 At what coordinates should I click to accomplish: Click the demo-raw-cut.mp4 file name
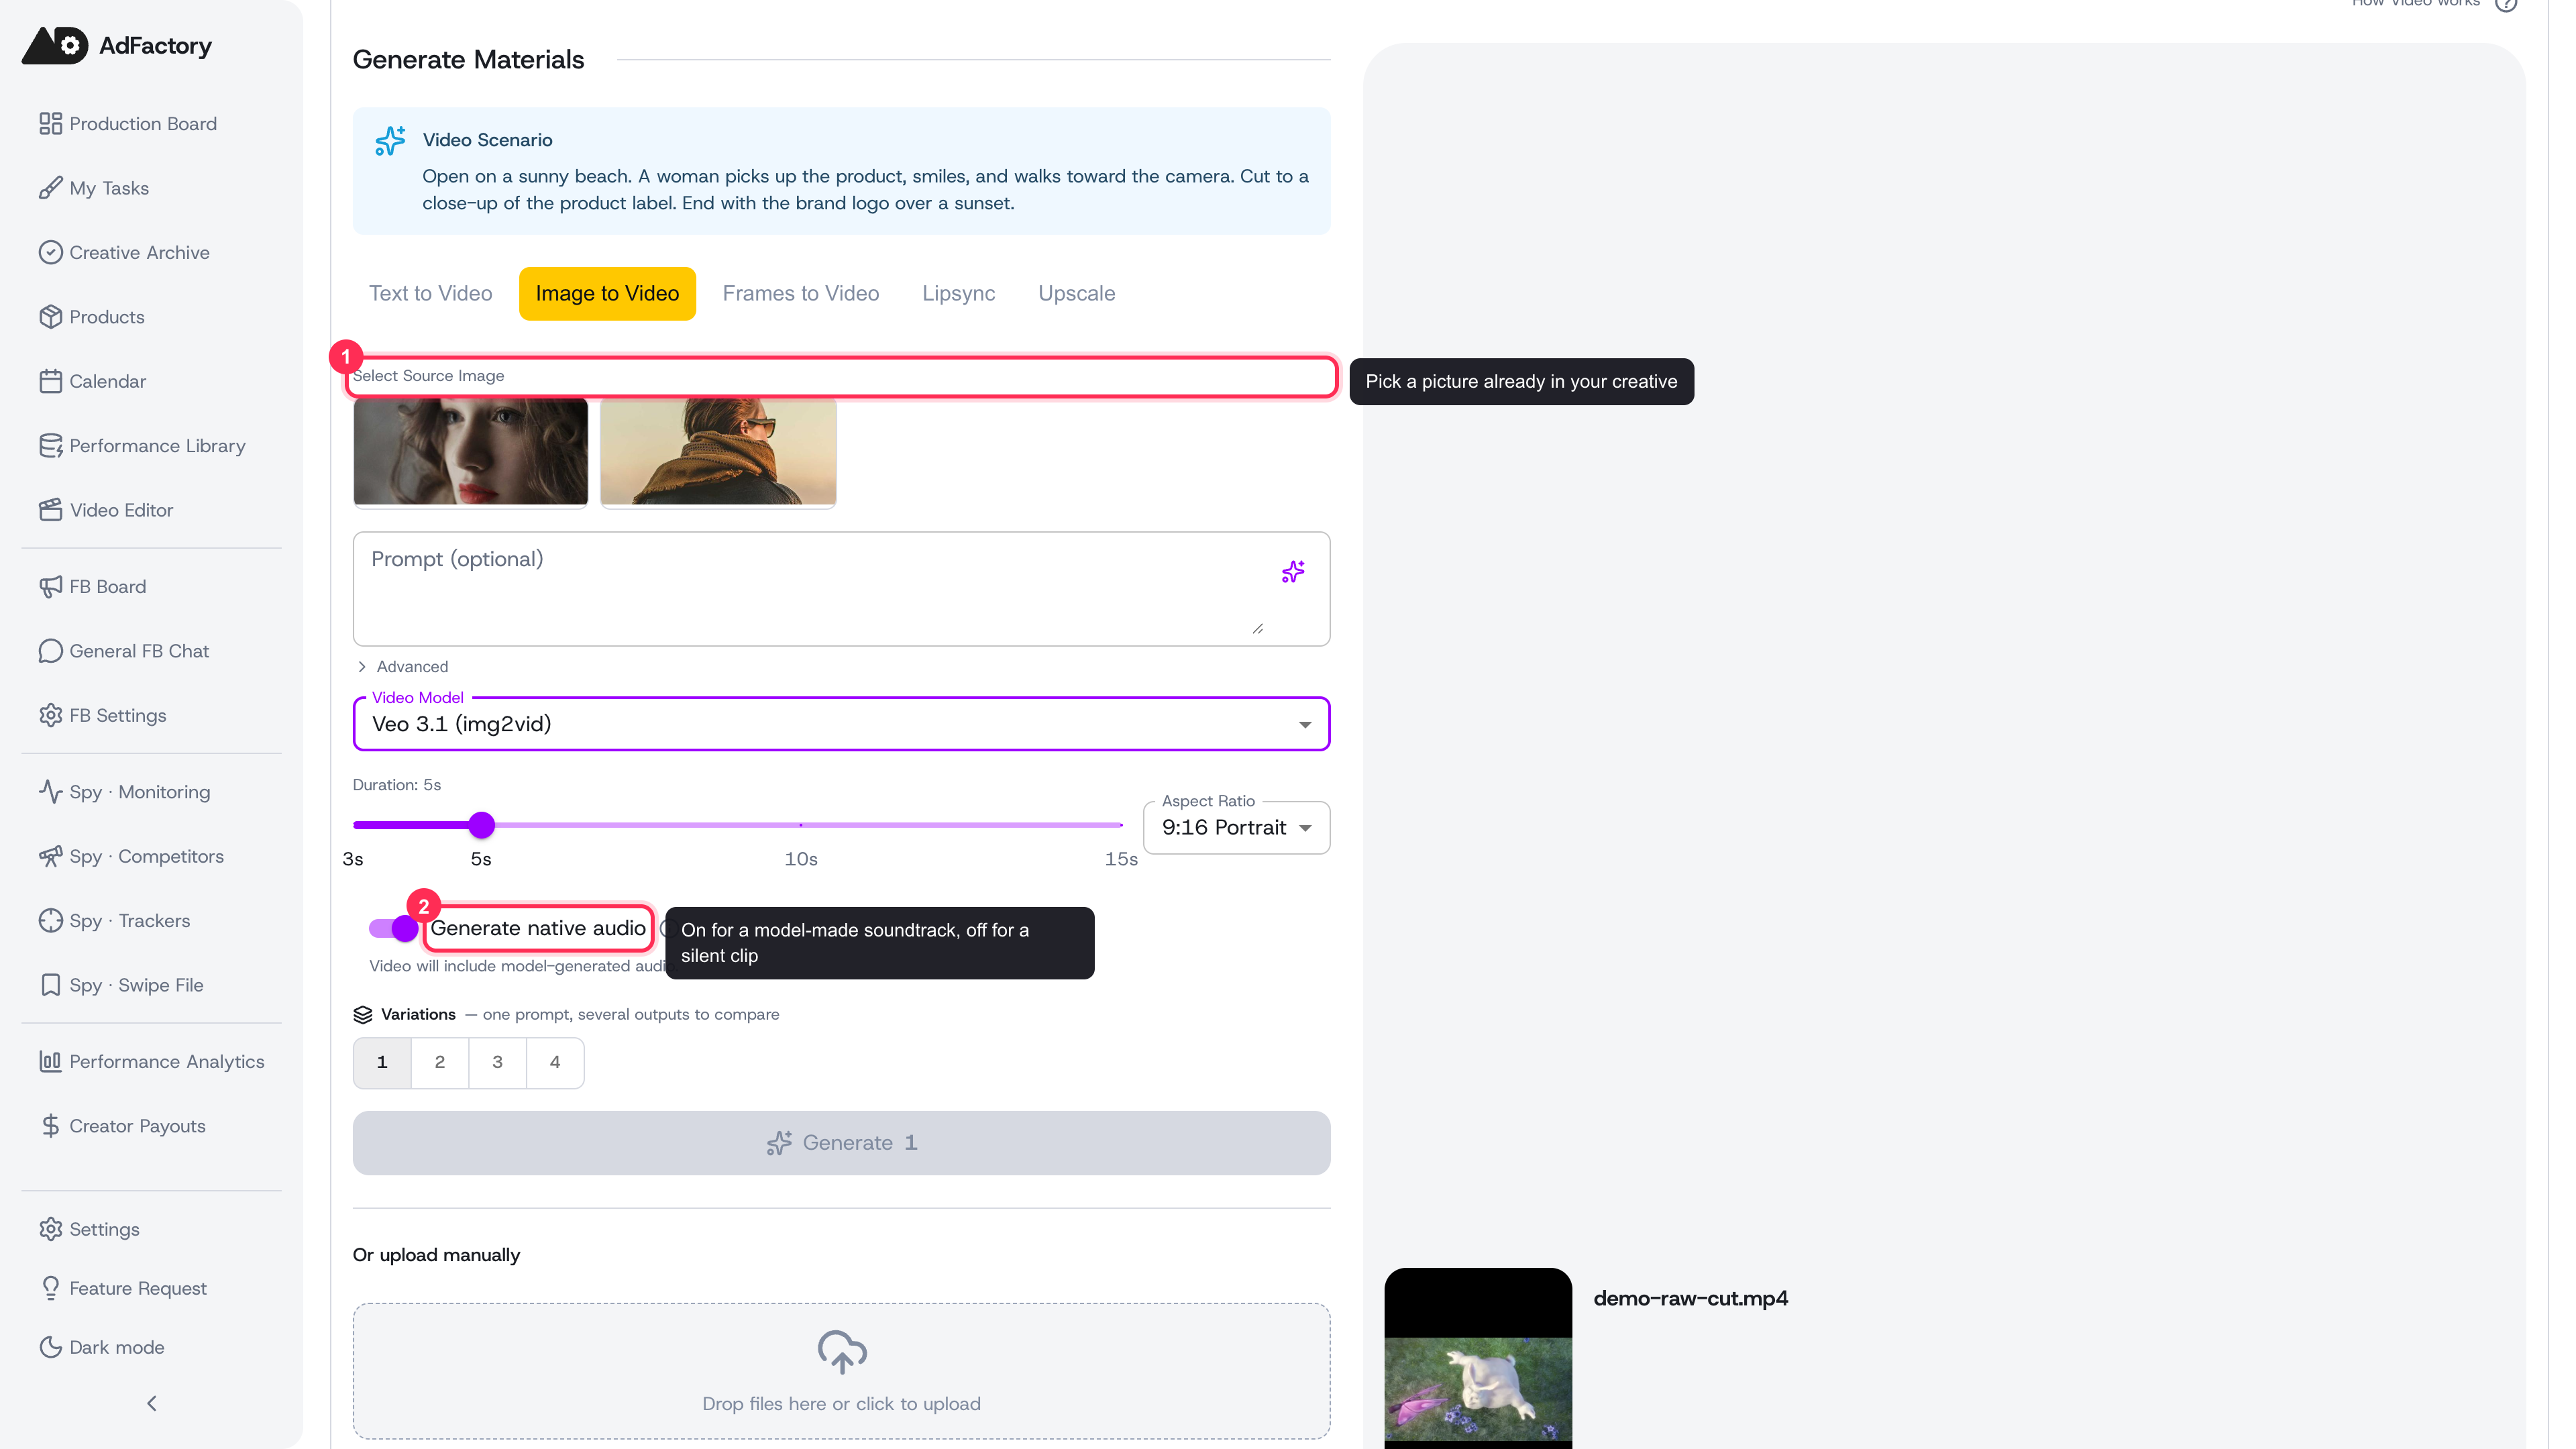point(1690,1298)
